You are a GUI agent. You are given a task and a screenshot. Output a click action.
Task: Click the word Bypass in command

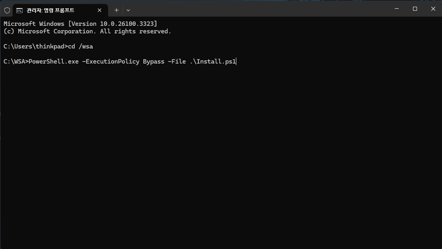(154, 62)
